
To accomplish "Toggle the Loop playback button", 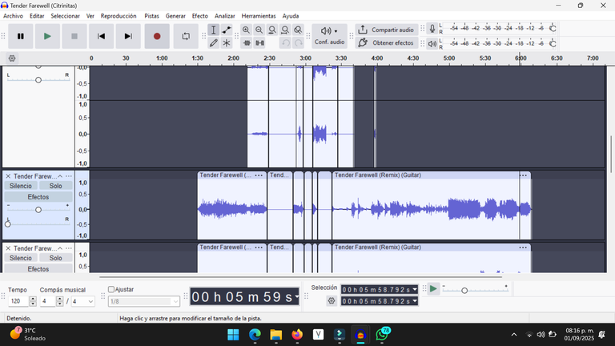I will click(x=186, y=36).
